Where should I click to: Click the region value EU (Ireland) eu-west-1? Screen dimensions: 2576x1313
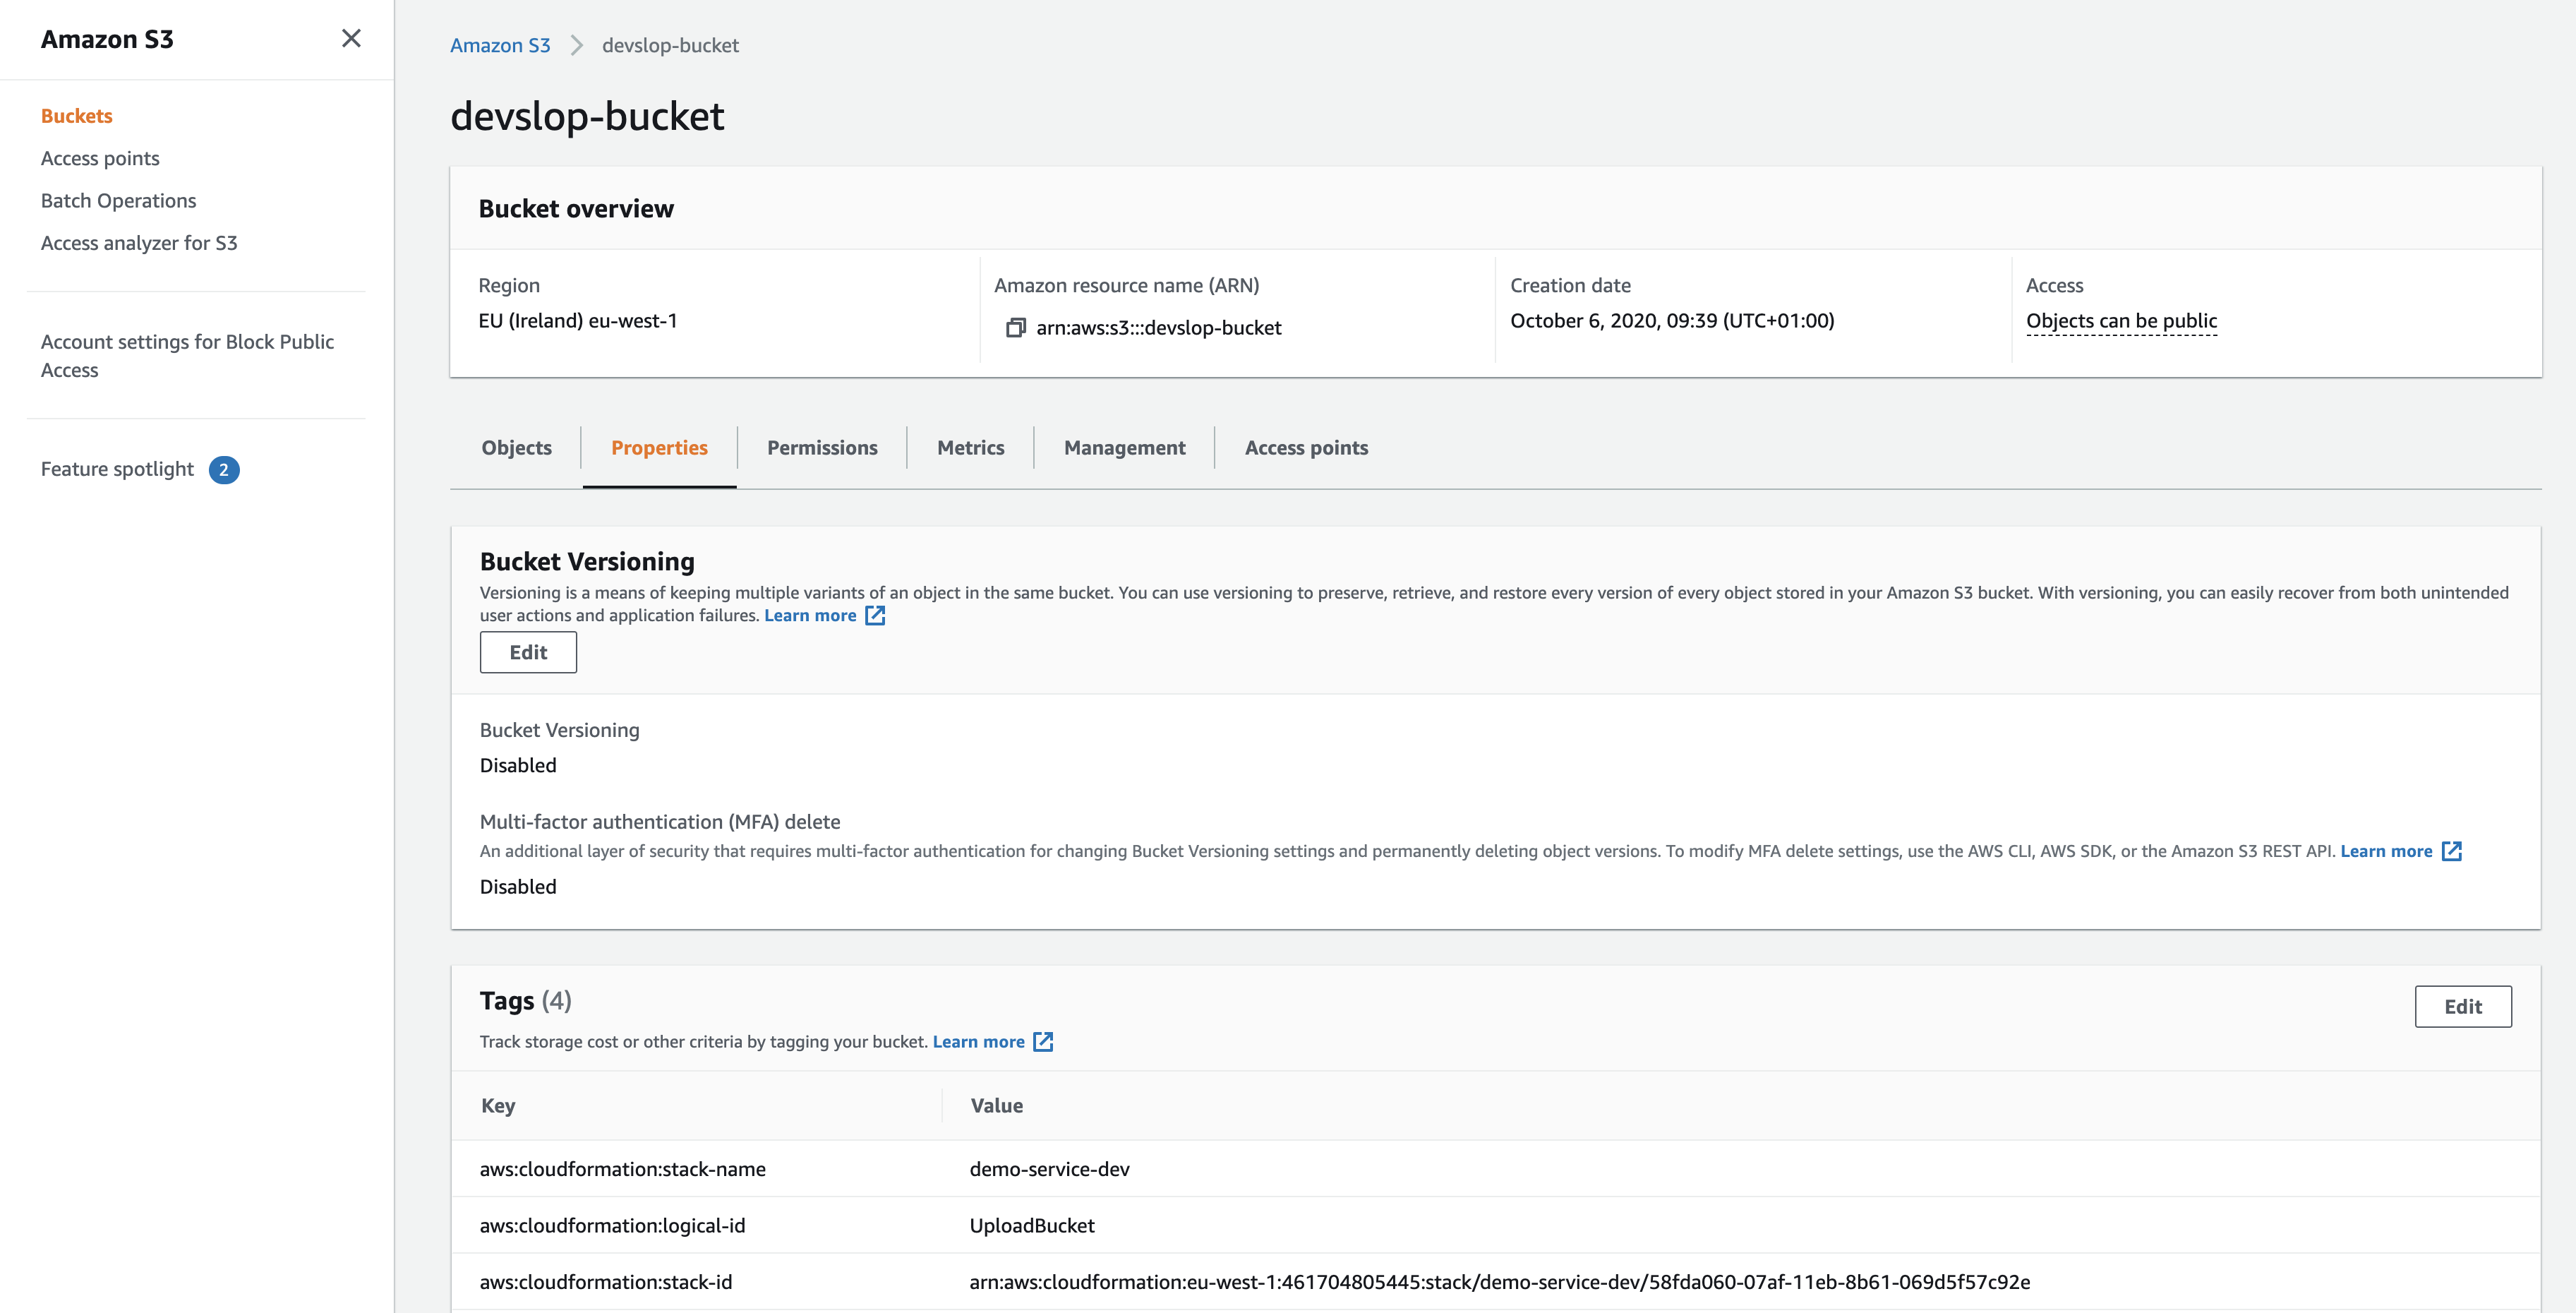(578, 321)
